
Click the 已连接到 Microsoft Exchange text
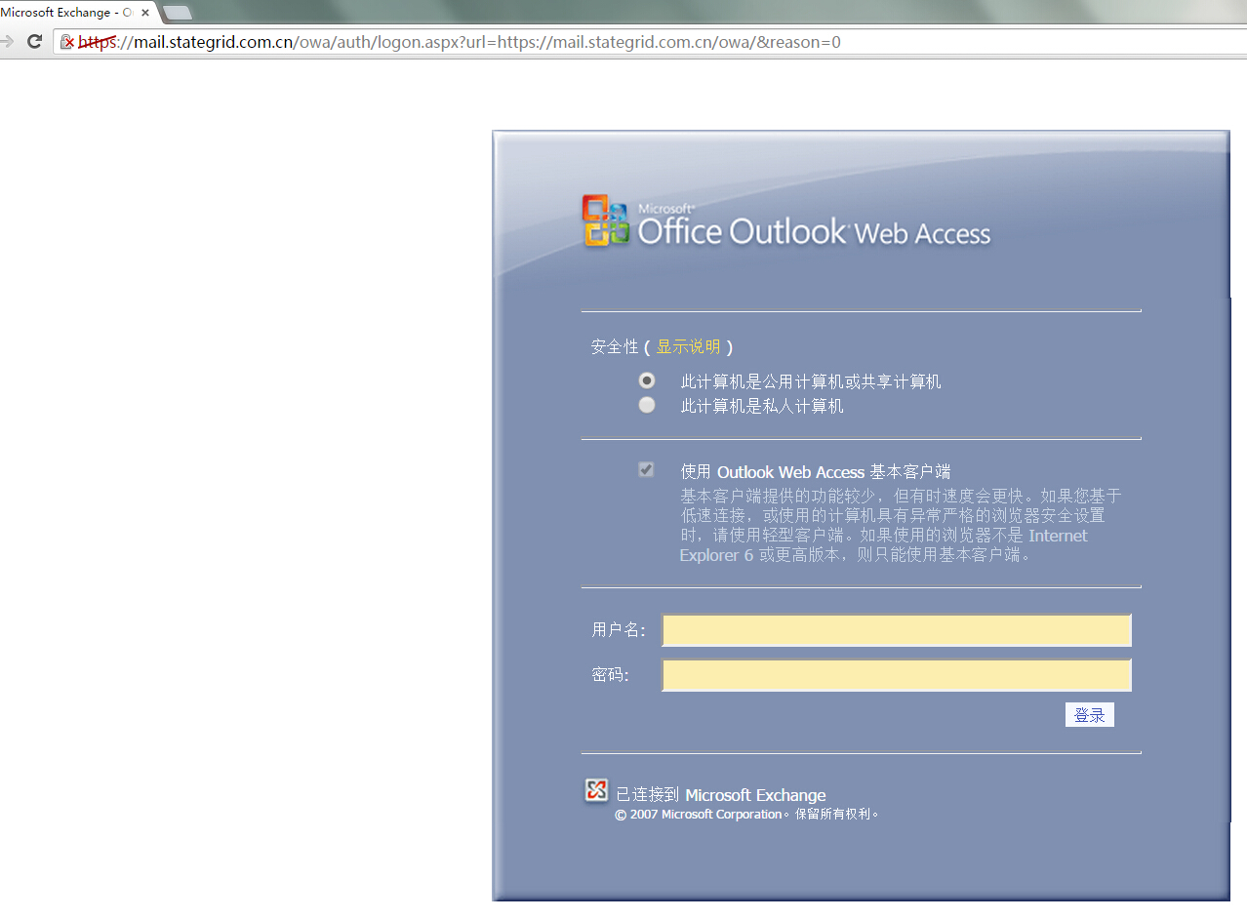(x=720, y=795)
